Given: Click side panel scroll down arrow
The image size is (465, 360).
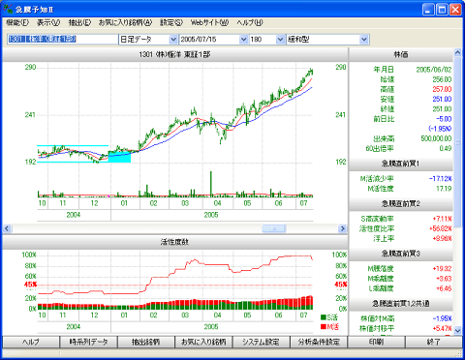Looking at the screenshot, I should tap(457, 330).
